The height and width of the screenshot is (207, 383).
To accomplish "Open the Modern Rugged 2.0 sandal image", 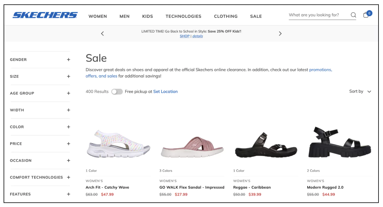I will click(340, 142).
